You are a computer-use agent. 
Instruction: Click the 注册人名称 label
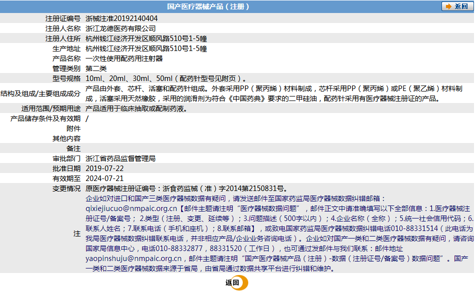(63, 28)
